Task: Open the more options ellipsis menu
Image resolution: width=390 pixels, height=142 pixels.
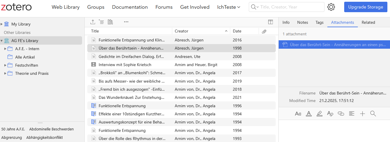Action: tap(126, 22)
